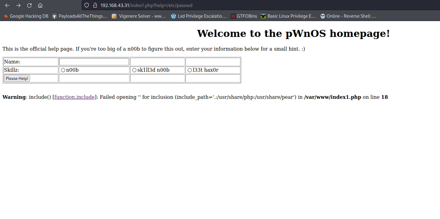
Task: Open the Vigenere Solver bookmark
Action: tap(139, 16)
